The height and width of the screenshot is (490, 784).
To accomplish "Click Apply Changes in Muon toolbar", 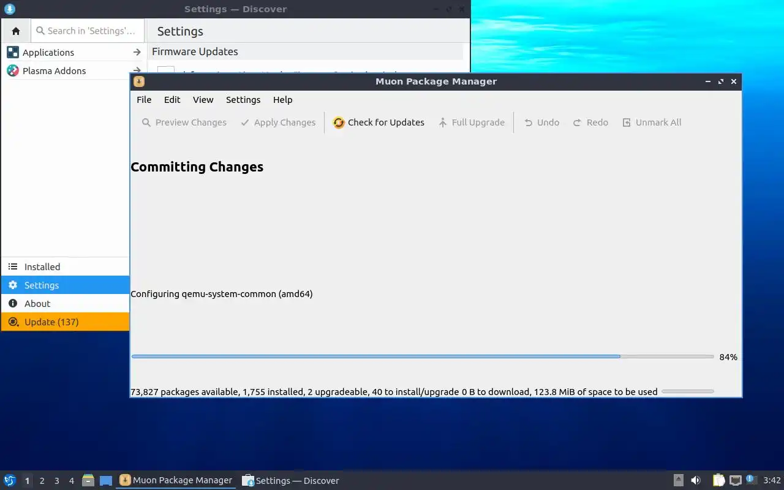I will point(278,123).
